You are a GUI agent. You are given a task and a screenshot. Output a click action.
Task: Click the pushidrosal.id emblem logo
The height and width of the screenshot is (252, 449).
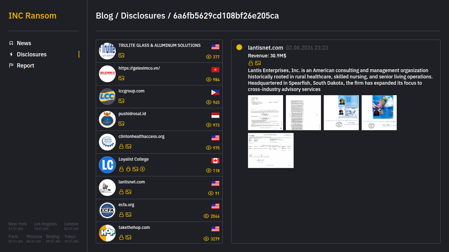pyautogui.click(x=107, y=119)
